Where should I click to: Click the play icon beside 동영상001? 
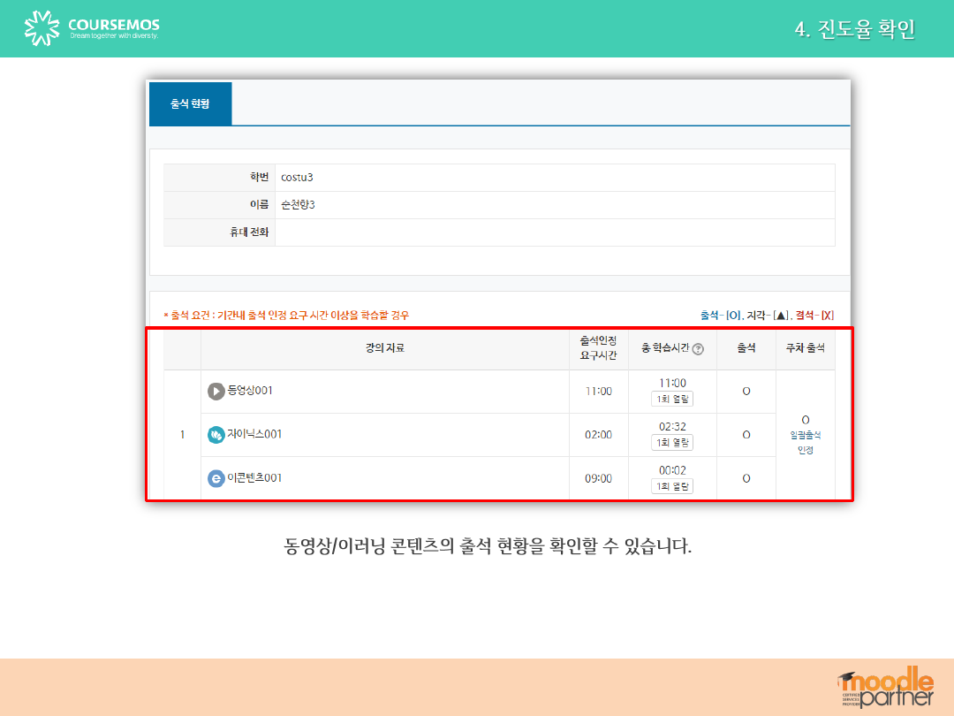(216, 391)
